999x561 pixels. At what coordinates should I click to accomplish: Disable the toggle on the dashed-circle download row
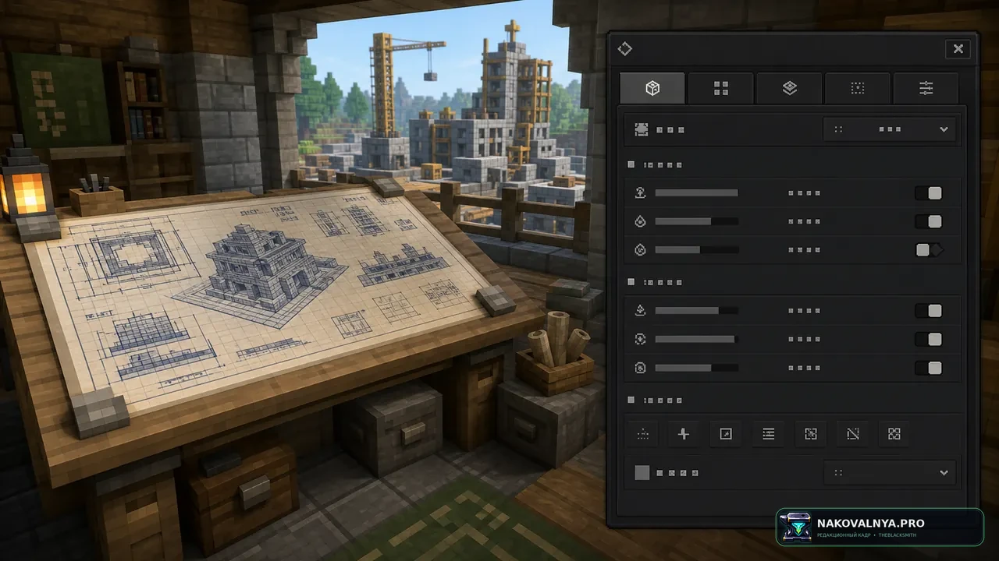click(x=929, y=339)
